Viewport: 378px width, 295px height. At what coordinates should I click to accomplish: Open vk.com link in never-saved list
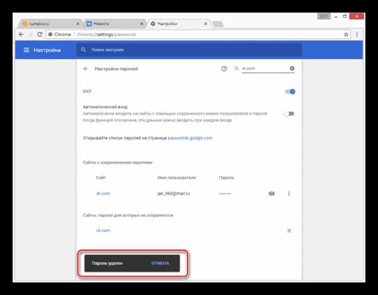103,230
